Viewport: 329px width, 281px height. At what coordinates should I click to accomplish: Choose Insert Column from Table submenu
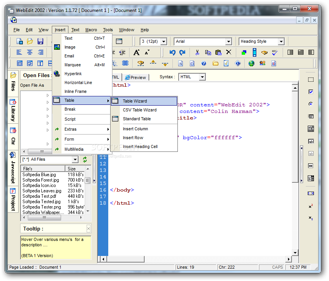tap(144, 129)
